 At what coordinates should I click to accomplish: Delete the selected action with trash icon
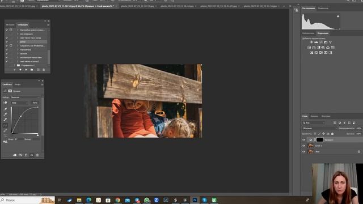coord(44,70)
